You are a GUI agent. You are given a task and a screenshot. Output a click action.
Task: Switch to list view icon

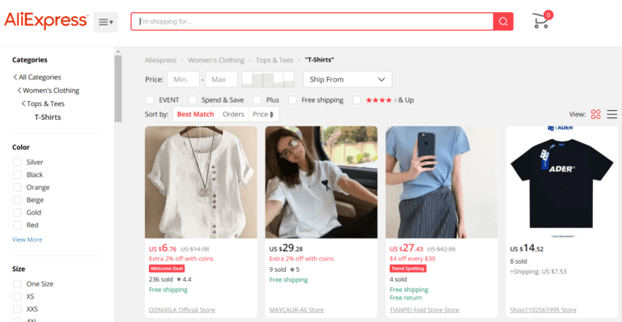(612, 114)
